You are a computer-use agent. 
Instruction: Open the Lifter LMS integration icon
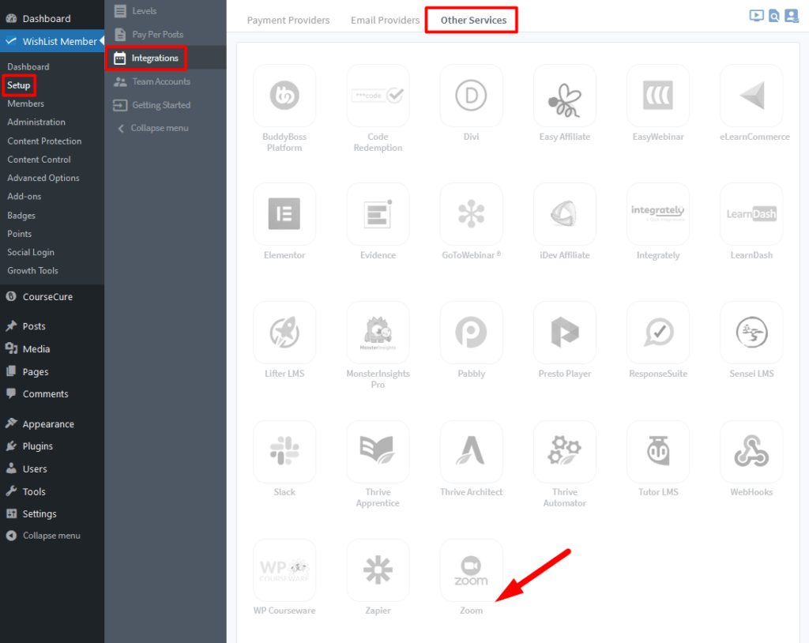284,333
